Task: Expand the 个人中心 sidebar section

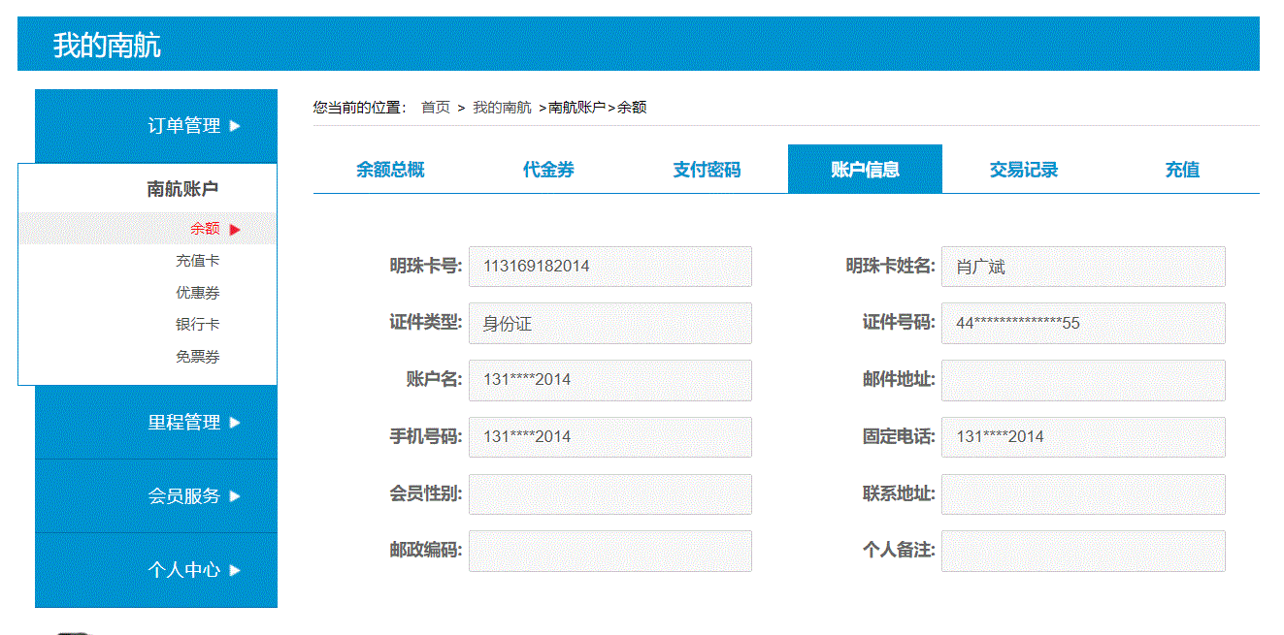Action: pos(156,570)
